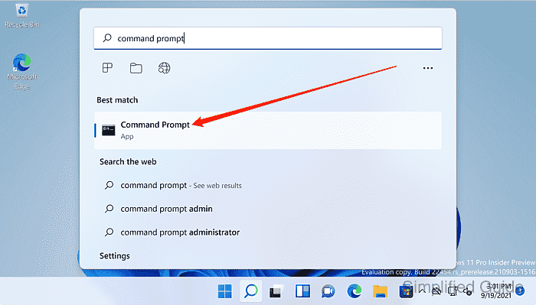Open Microsoft Store from taskbar
Viewport: 536px width, 305px height.
click(x=406, y=291)
